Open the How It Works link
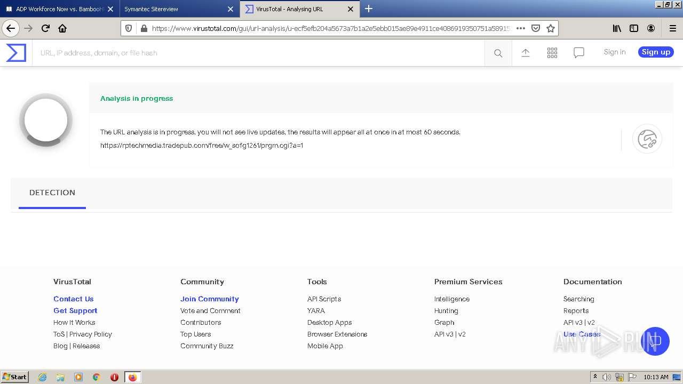683x384 pixels. pos(74,322)
